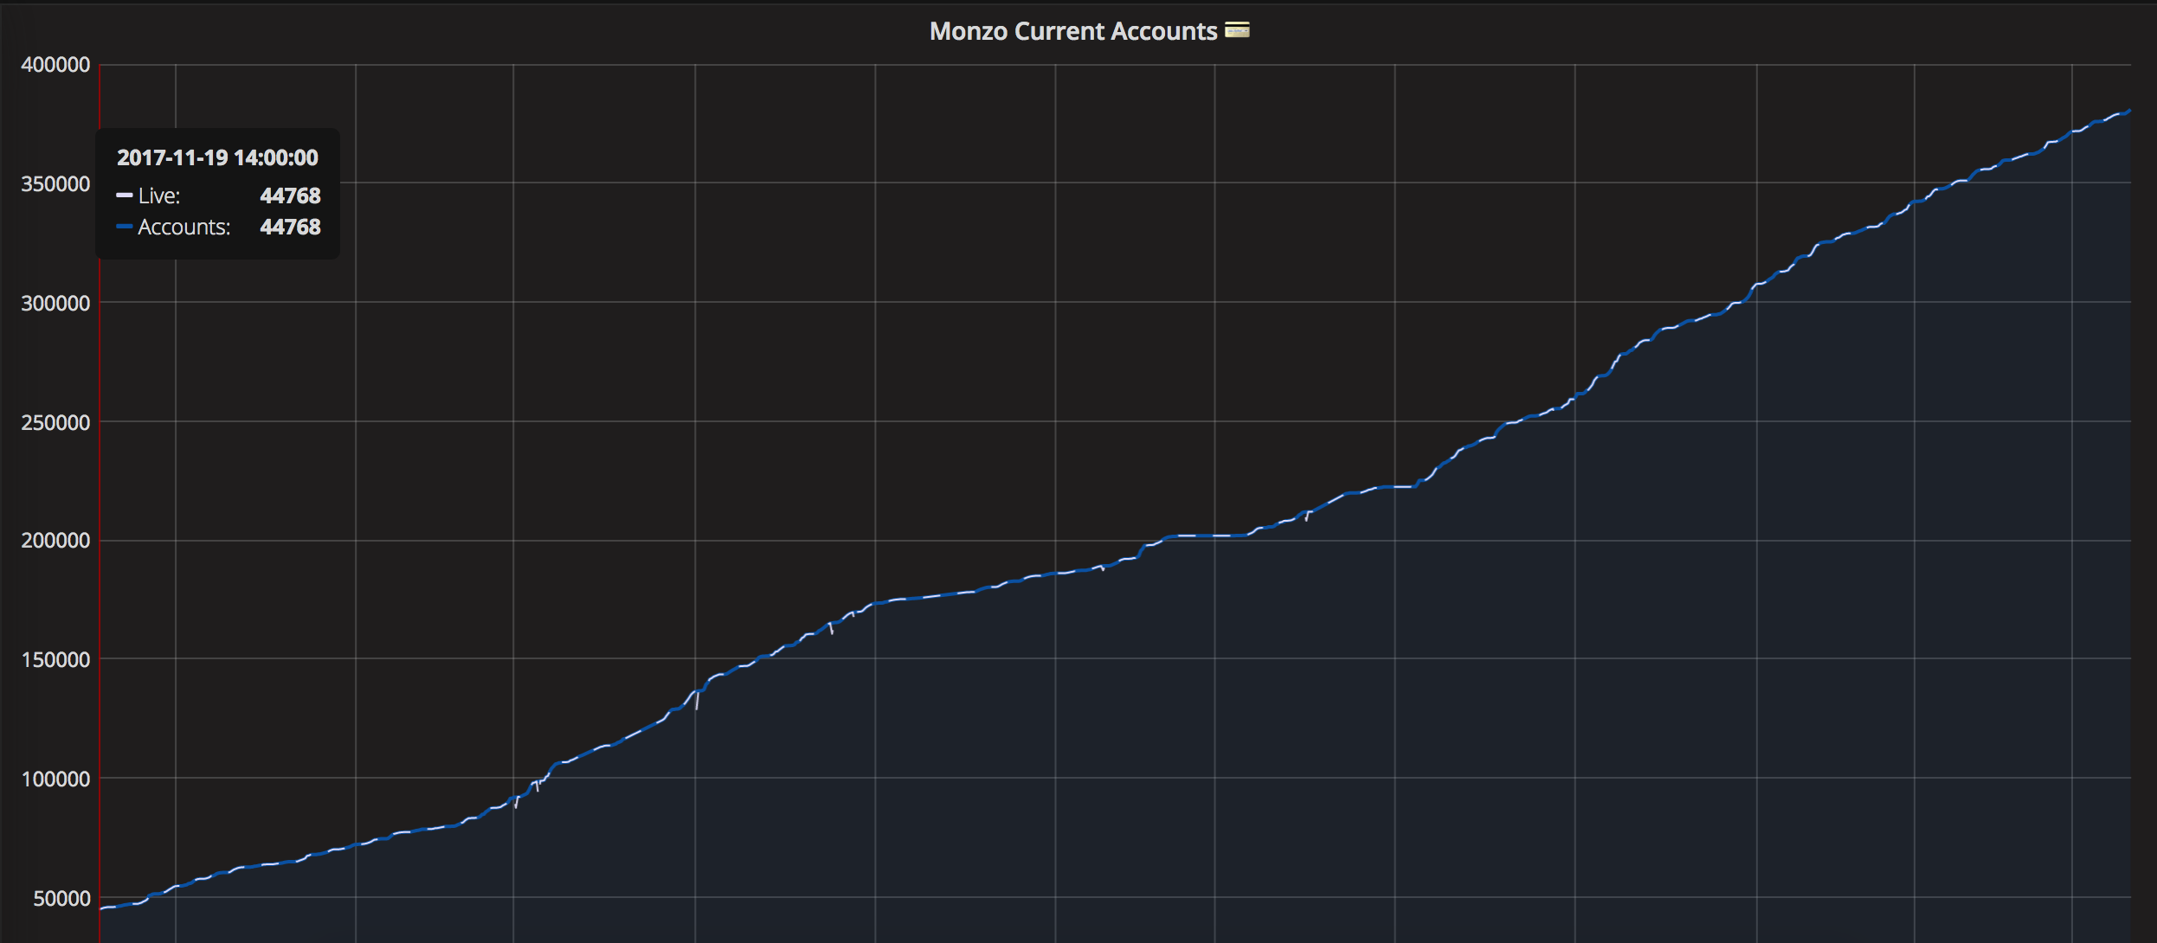Click the tooltip timestamp 2017-11-19 14:00:00
The height and width of the screenshot is (943, 2157).
coord(217,157)
